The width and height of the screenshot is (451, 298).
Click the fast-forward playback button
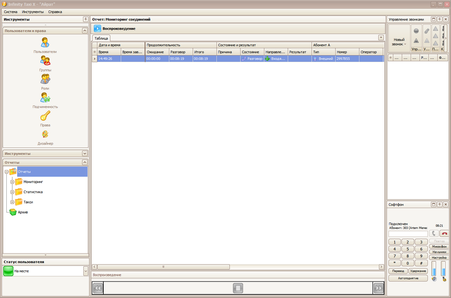tap(379, 288)
